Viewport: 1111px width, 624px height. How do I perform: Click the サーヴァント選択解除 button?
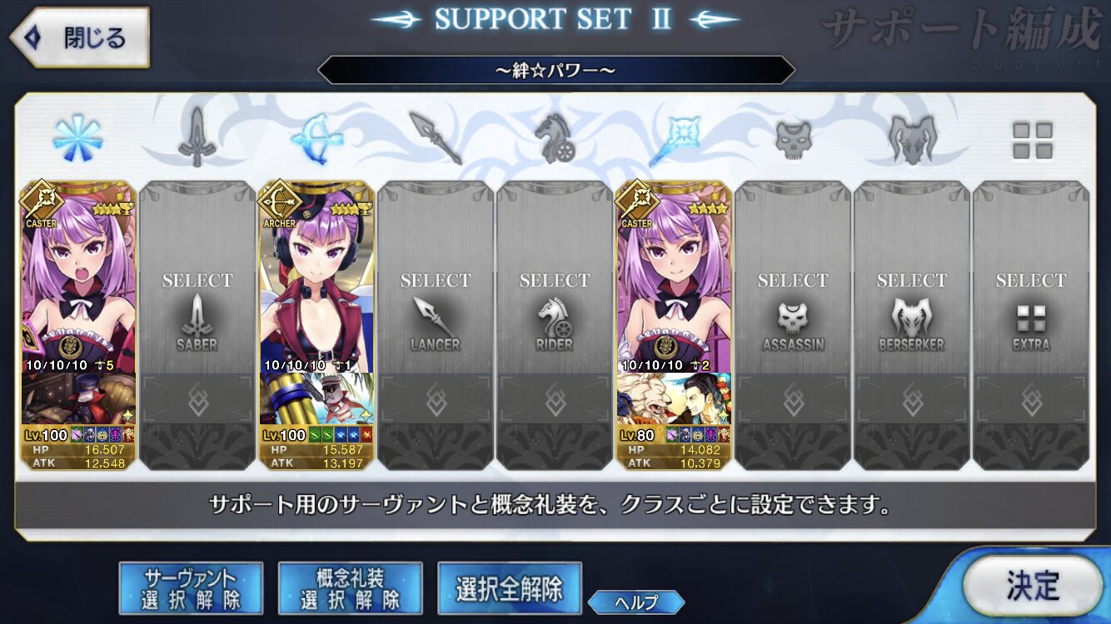point(191,588)
